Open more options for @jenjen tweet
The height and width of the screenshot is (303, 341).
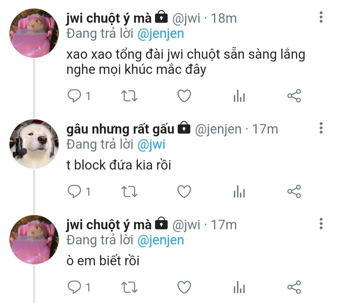[x=321, y=128]
